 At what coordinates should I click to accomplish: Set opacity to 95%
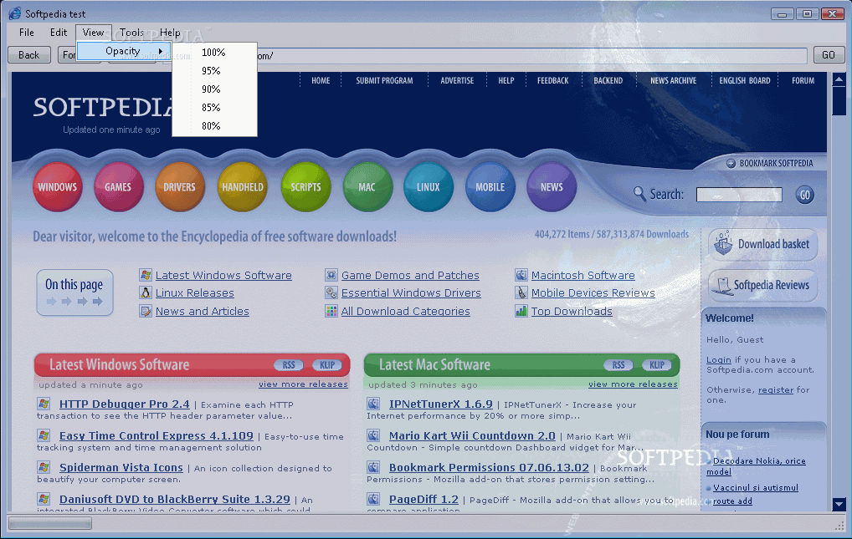coord(212,71)
